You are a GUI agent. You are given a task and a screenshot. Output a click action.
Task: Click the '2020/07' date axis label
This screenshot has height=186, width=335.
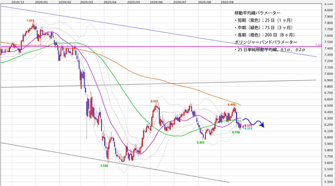180,2
